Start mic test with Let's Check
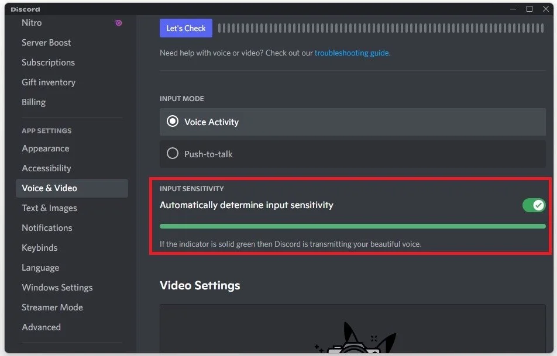557x356 pixels. pos(186,28)
